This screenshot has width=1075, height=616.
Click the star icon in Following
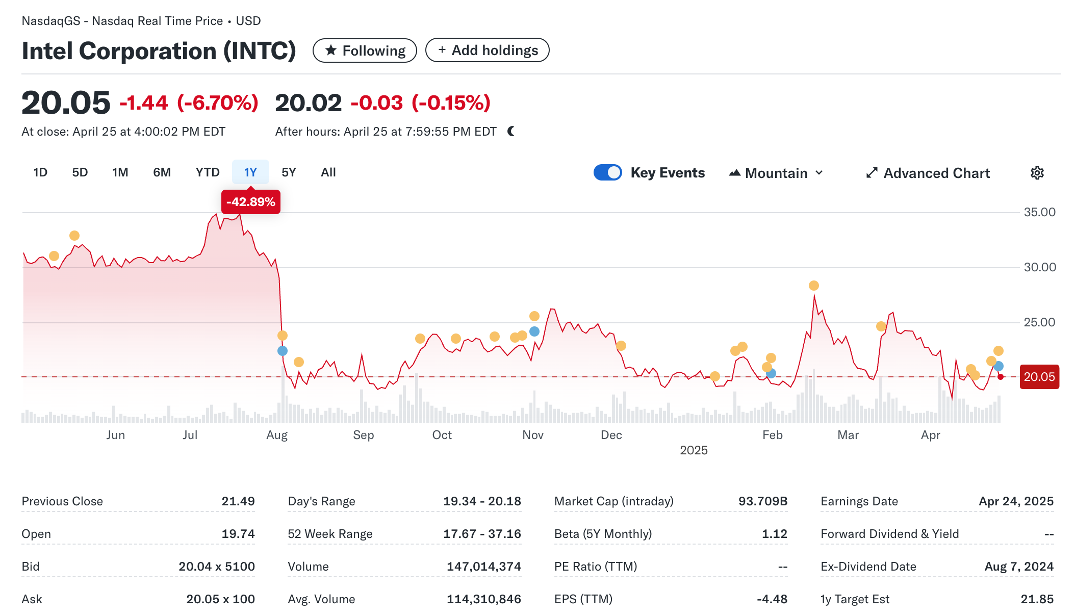pyautogui.click(x=331, y=50)
